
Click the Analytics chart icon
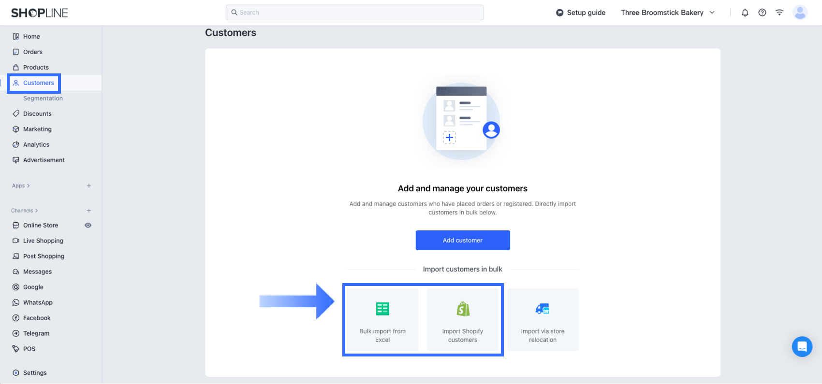tap(16, 144)
